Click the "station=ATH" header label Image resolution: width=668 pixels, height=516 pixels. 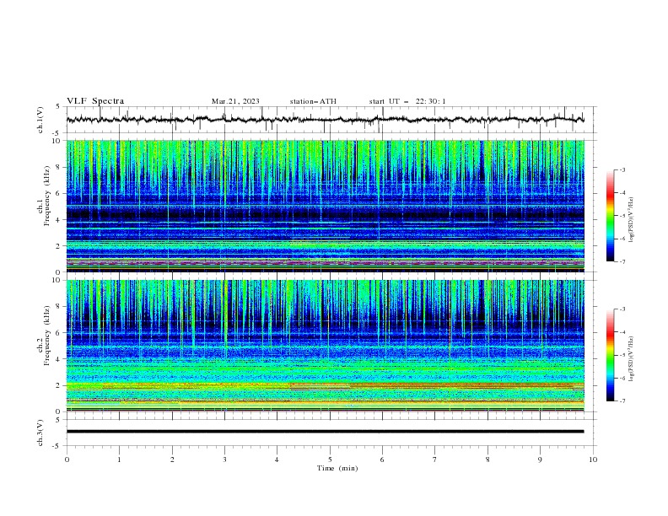coord(313,101)
